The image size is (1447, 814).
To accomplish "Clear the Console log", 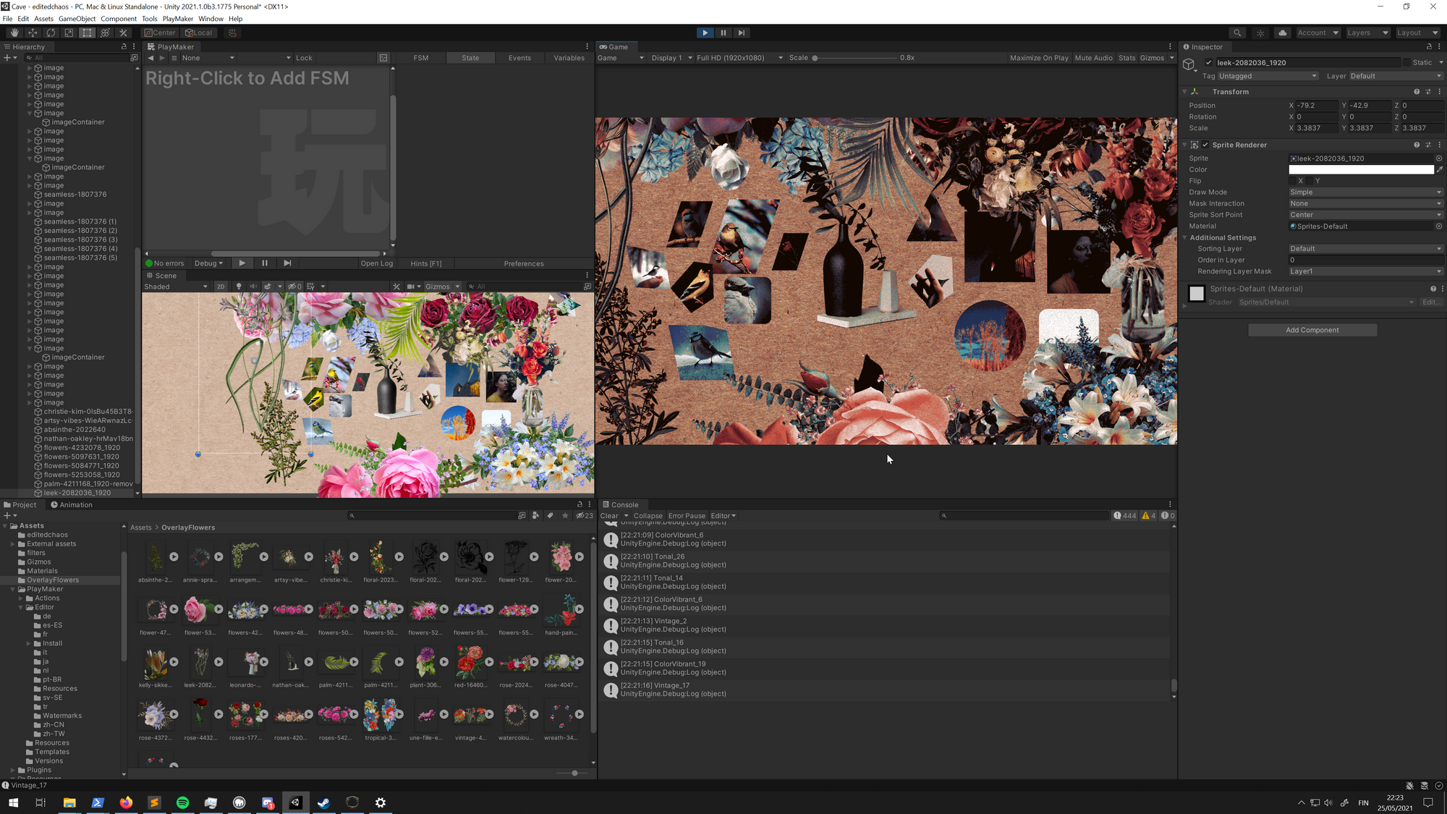I will (x=609, y=516).
